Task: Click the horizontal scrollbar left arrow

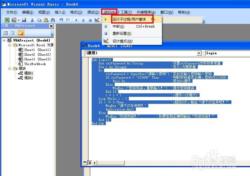Action: (x=95, y=163)
